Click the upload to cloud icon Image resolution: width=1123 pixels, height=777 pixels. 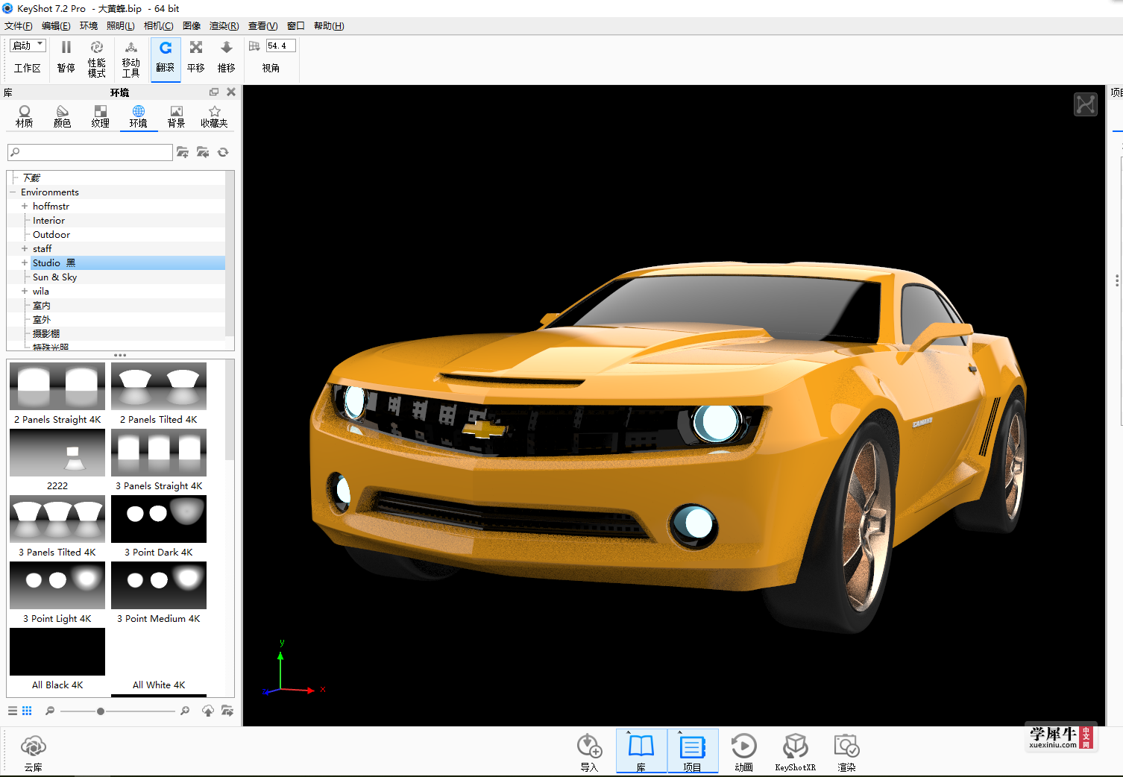[x=208, y=711]
